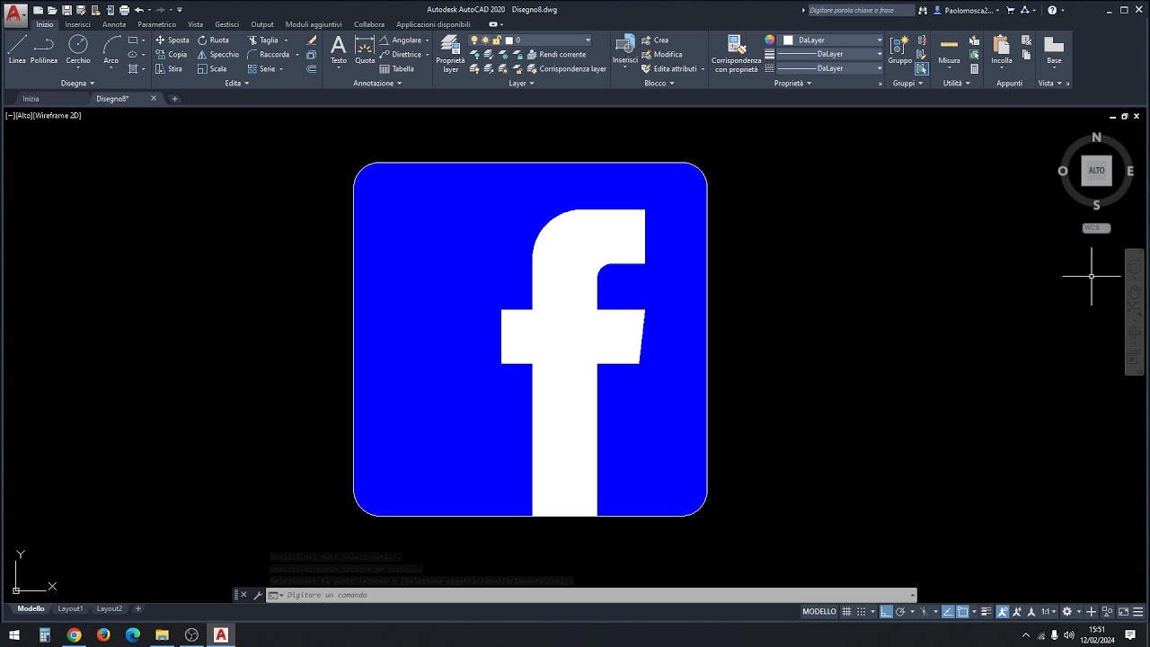
Task: Toggle polar tracking in status bar
Action: pyautogui.click(x=899, y=611)
